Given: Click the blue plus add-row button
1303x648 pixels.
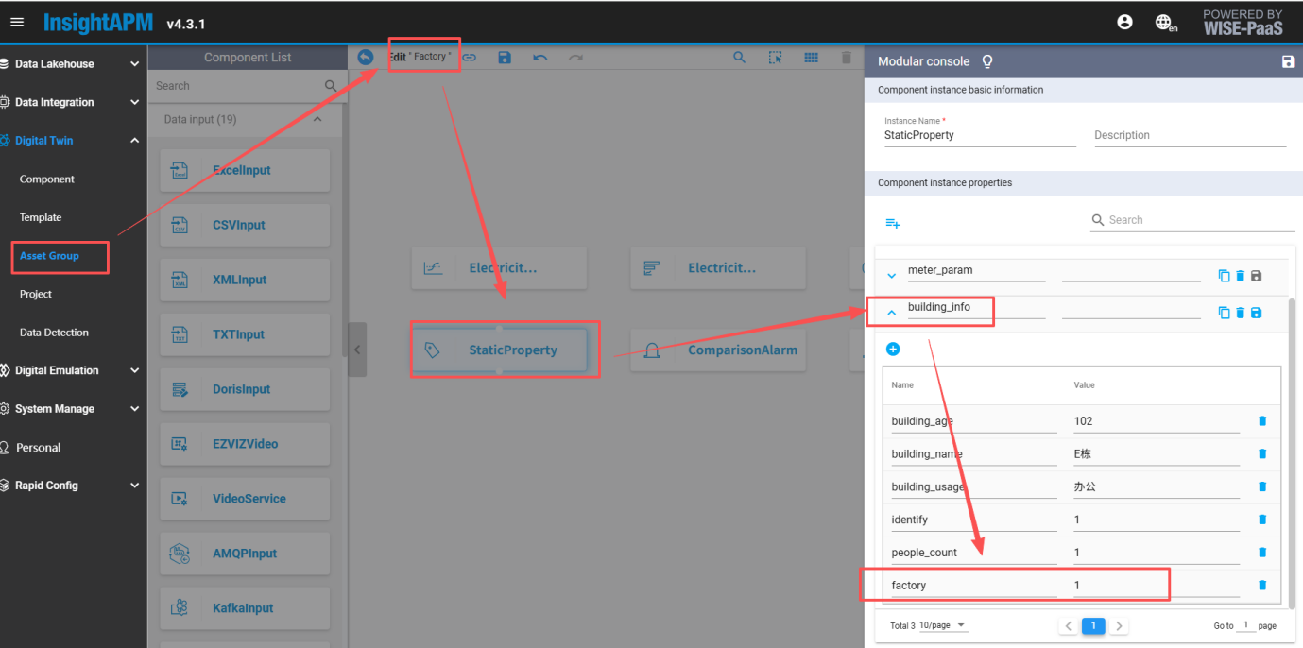Looking at the screenshot, I should coord(893,350).
